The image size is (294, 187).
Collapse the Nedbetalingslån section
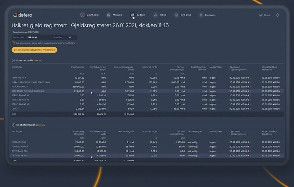14,125
